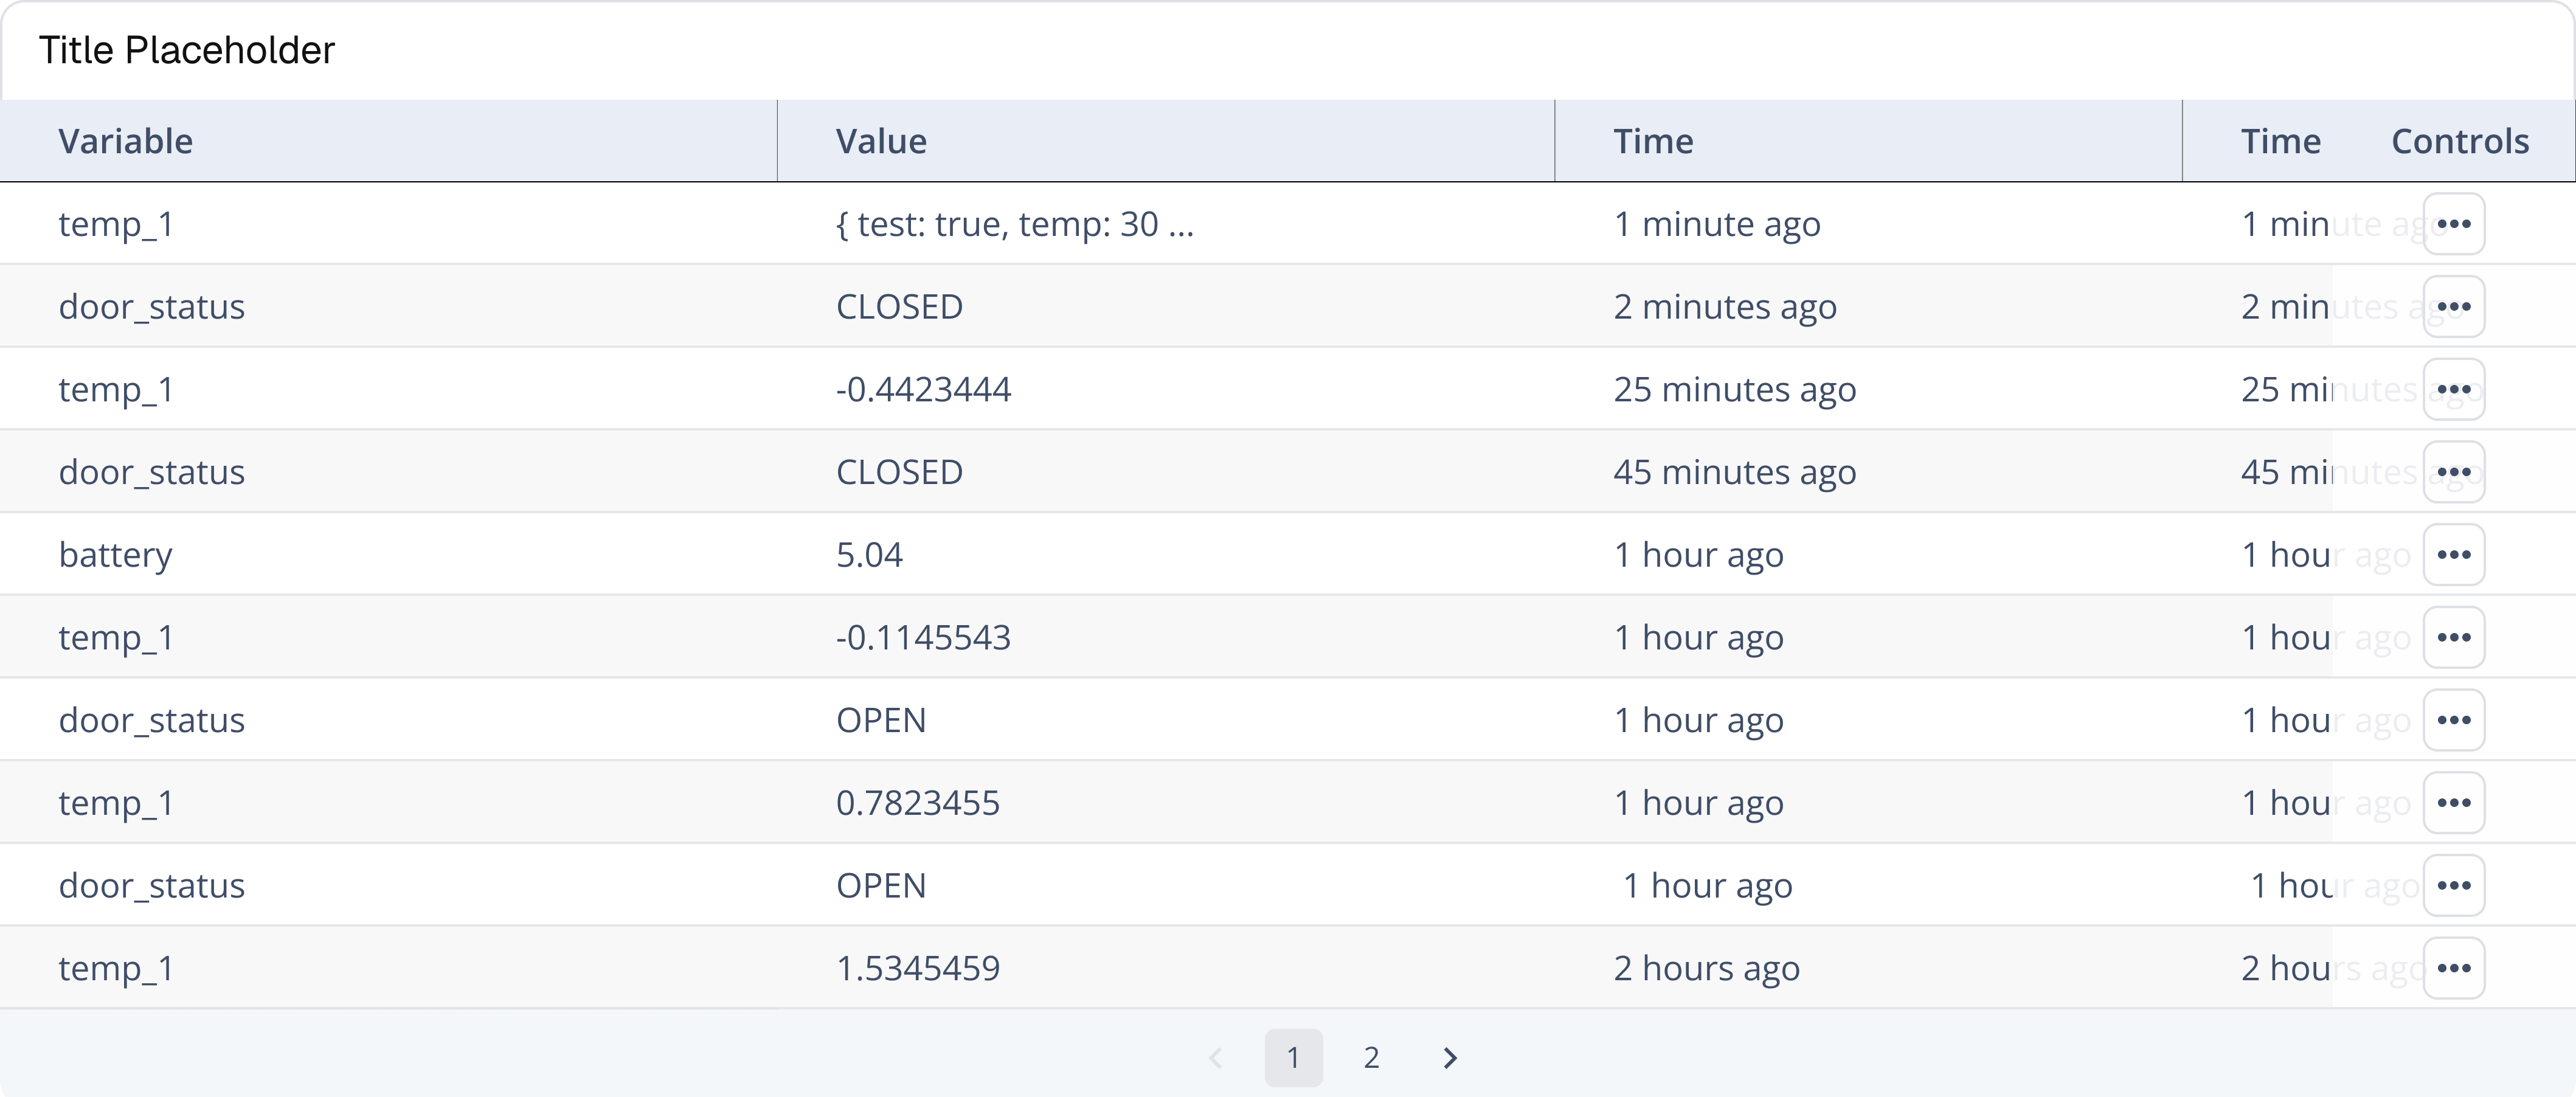The width and height of the screenshot is (2576, 1097).
Task: Open options for the 2 minutes ago row
Action: coord(2453,307)
